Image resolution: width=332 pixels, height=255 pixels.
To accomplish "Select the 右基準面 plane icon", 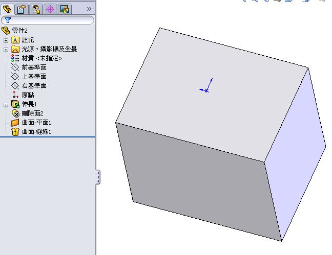I will (15, 85).
